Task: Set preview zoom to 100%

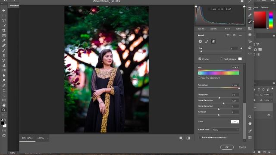Action: pos(41,138)
